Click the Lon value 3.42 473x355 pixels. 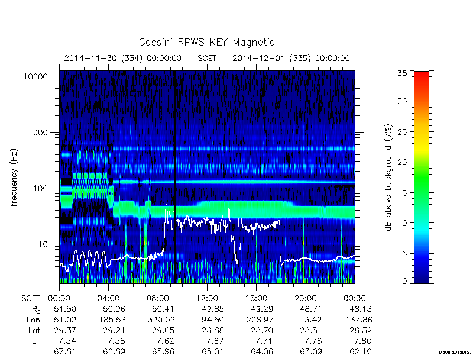tap(314, 319)
